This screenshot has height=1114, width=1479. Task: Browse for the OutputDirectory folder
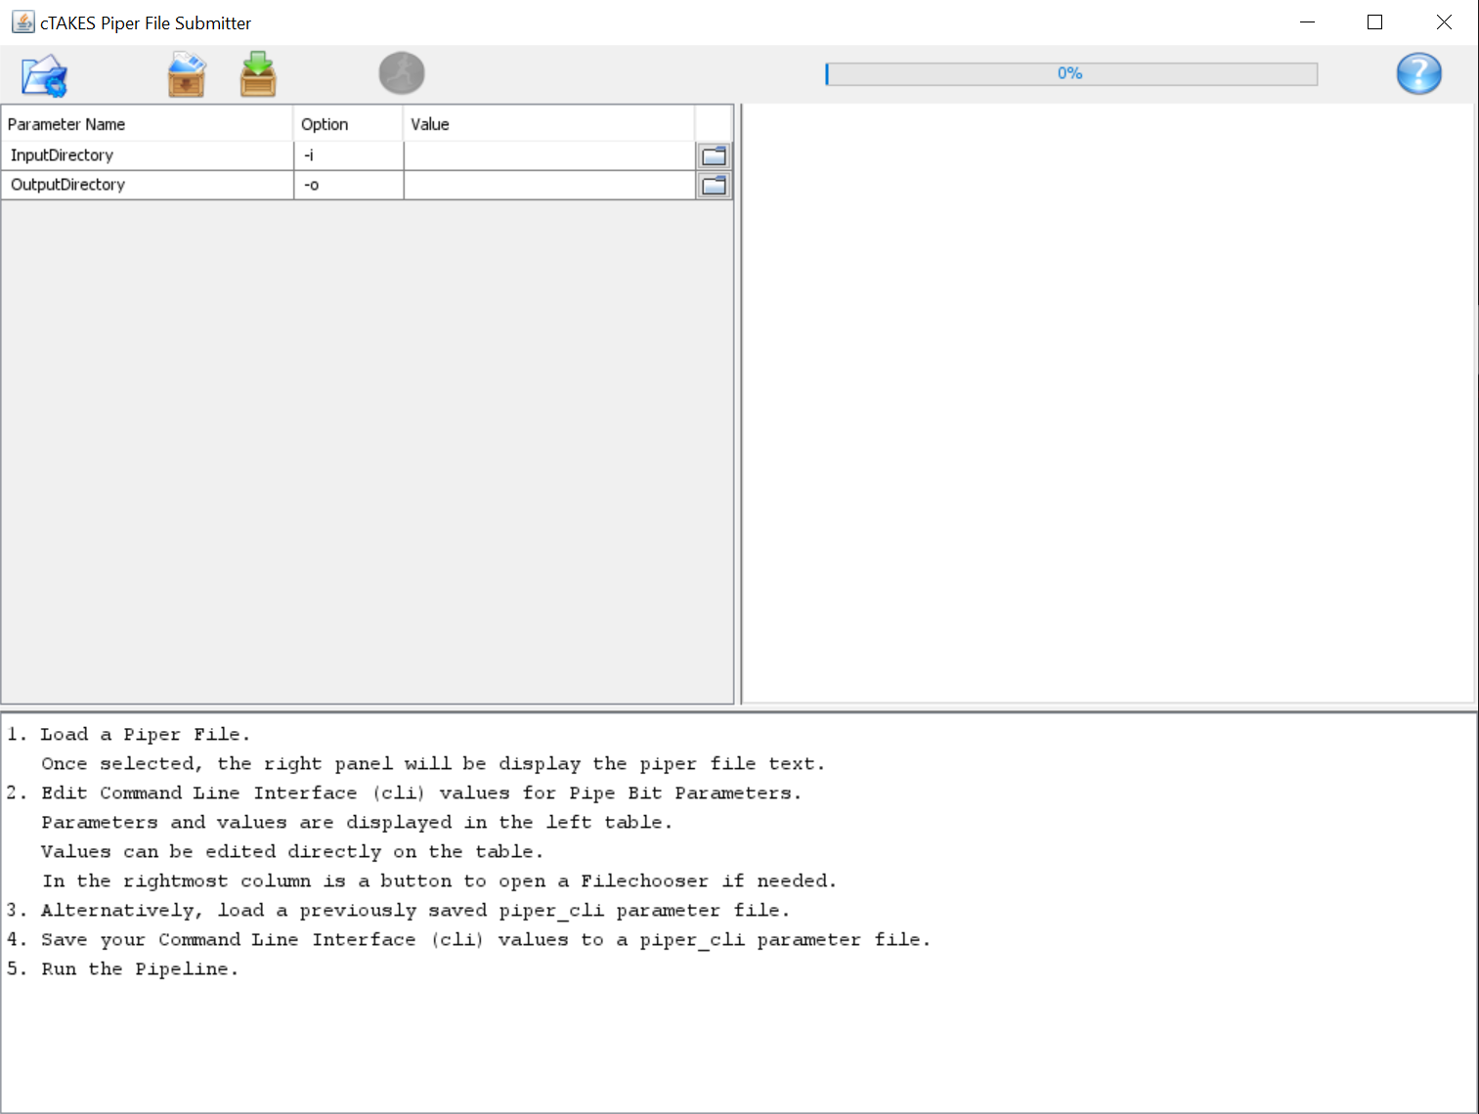click(715, 186)
